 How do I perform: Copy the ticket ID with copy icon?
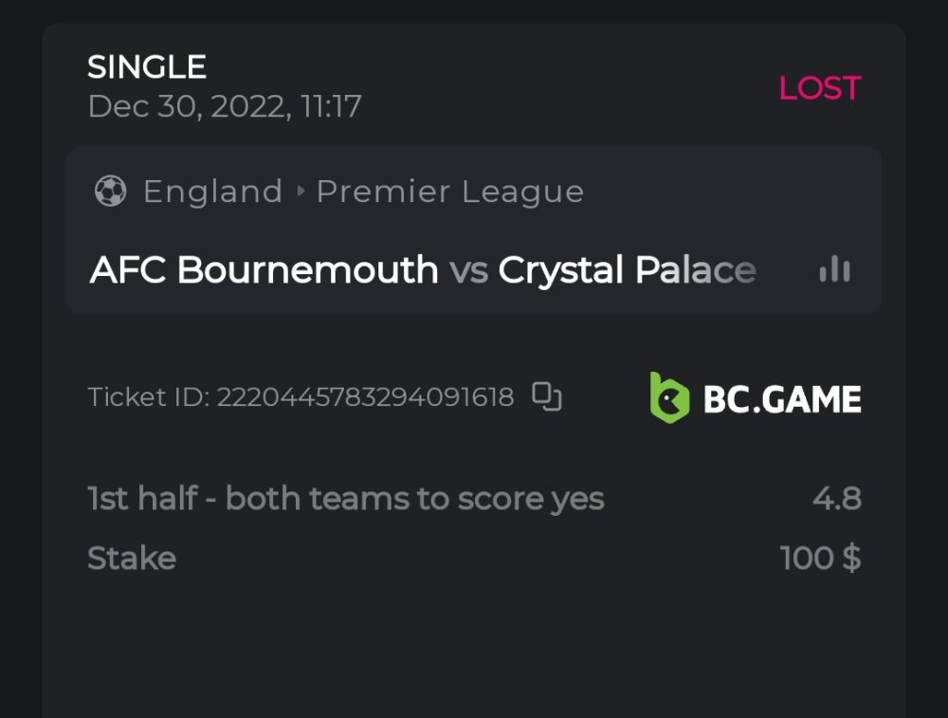click(x=547, y=396)
